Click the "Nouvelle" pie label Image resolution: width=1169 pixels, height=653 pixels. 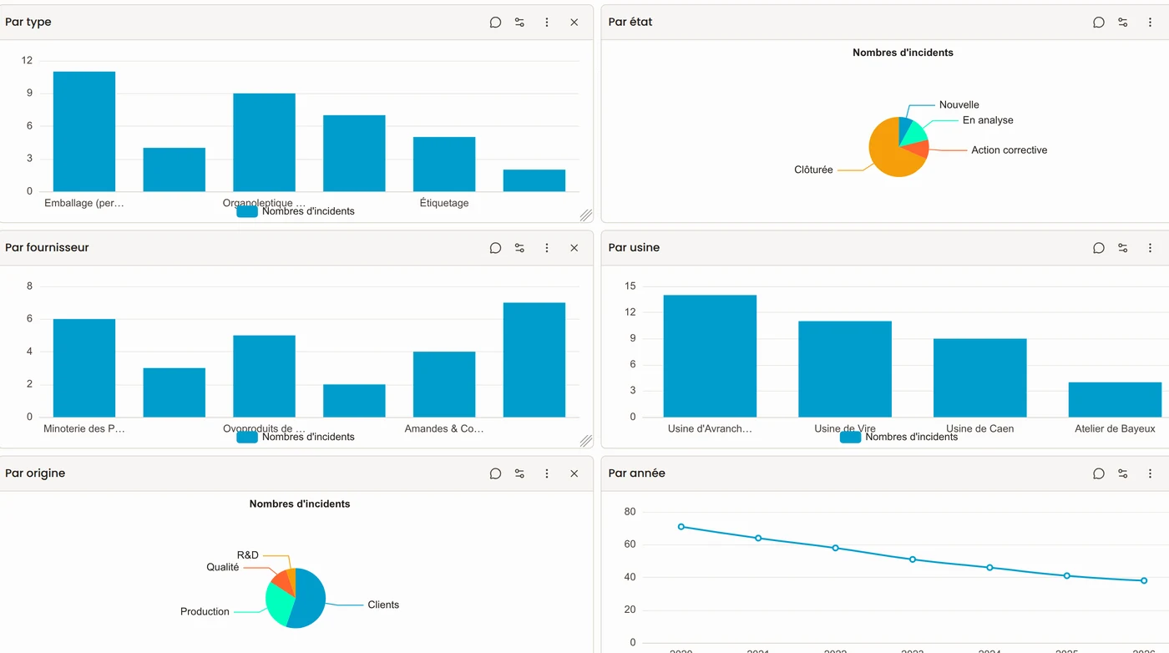[x=959, y=105]
